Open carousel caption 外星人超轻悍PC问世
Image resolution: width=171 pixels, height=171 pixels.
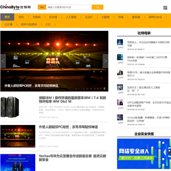point(31,86)
